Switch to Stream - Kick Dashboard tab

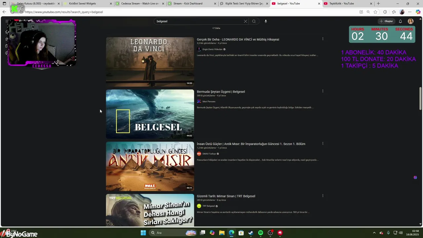point(192,4)
